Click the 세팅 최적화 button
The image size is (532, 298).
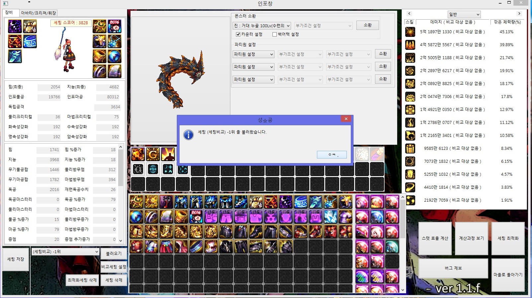(x=508, y=238)
